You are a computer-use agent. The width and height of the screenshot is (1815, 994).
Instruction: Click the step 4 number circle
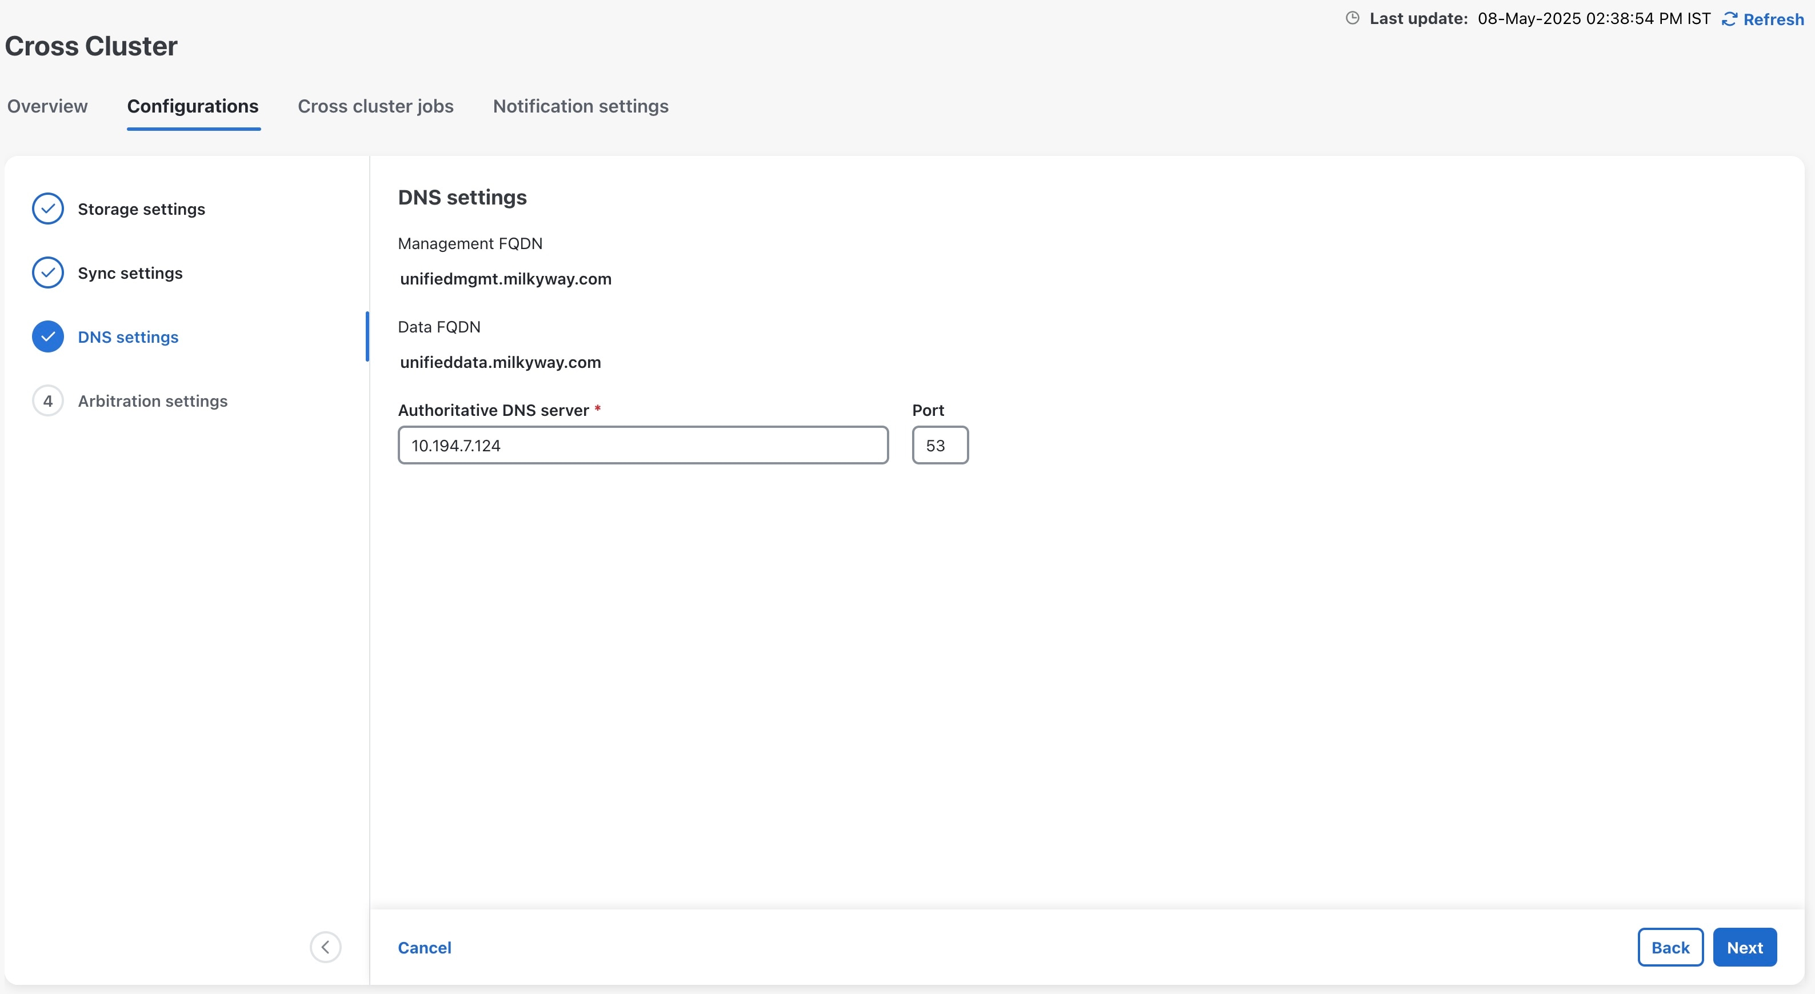click(x=48, y=401)
